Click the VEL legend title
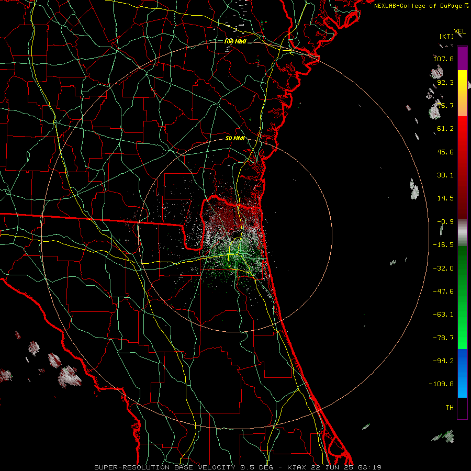Viewport: 471px width, 471px height. (460, 31)
